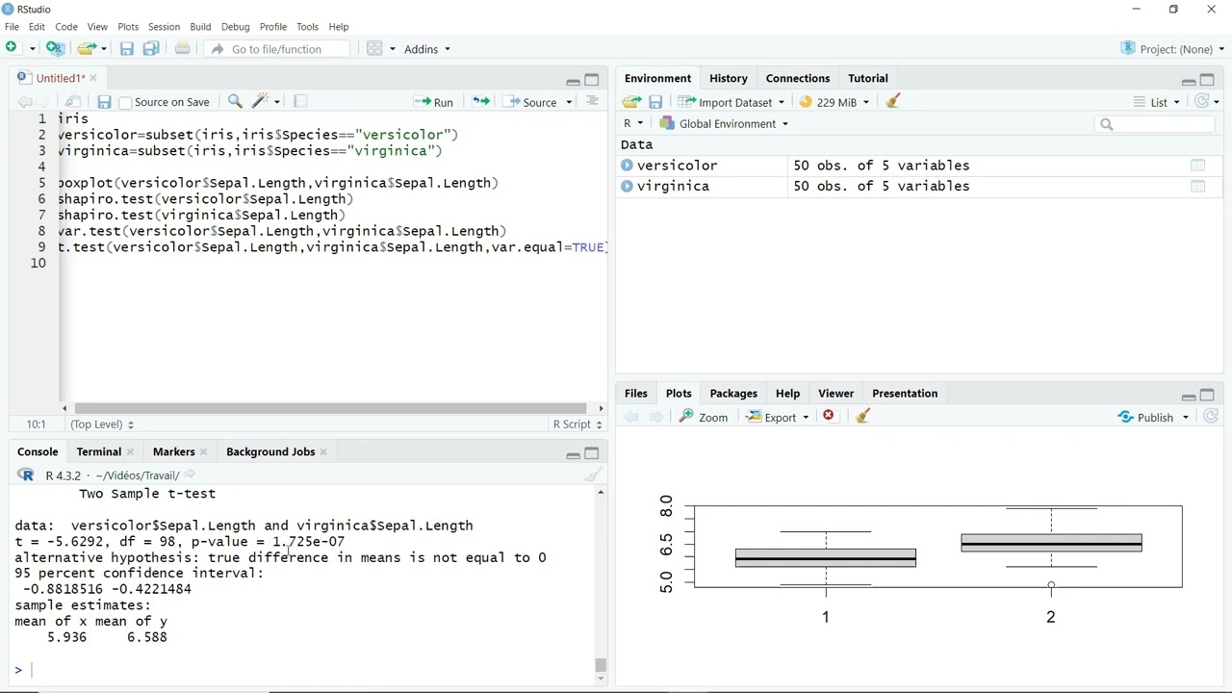1232x693 pixels.
Task: View the console working directory arrow
Action: pyautogui.click(x=190, y=475)
